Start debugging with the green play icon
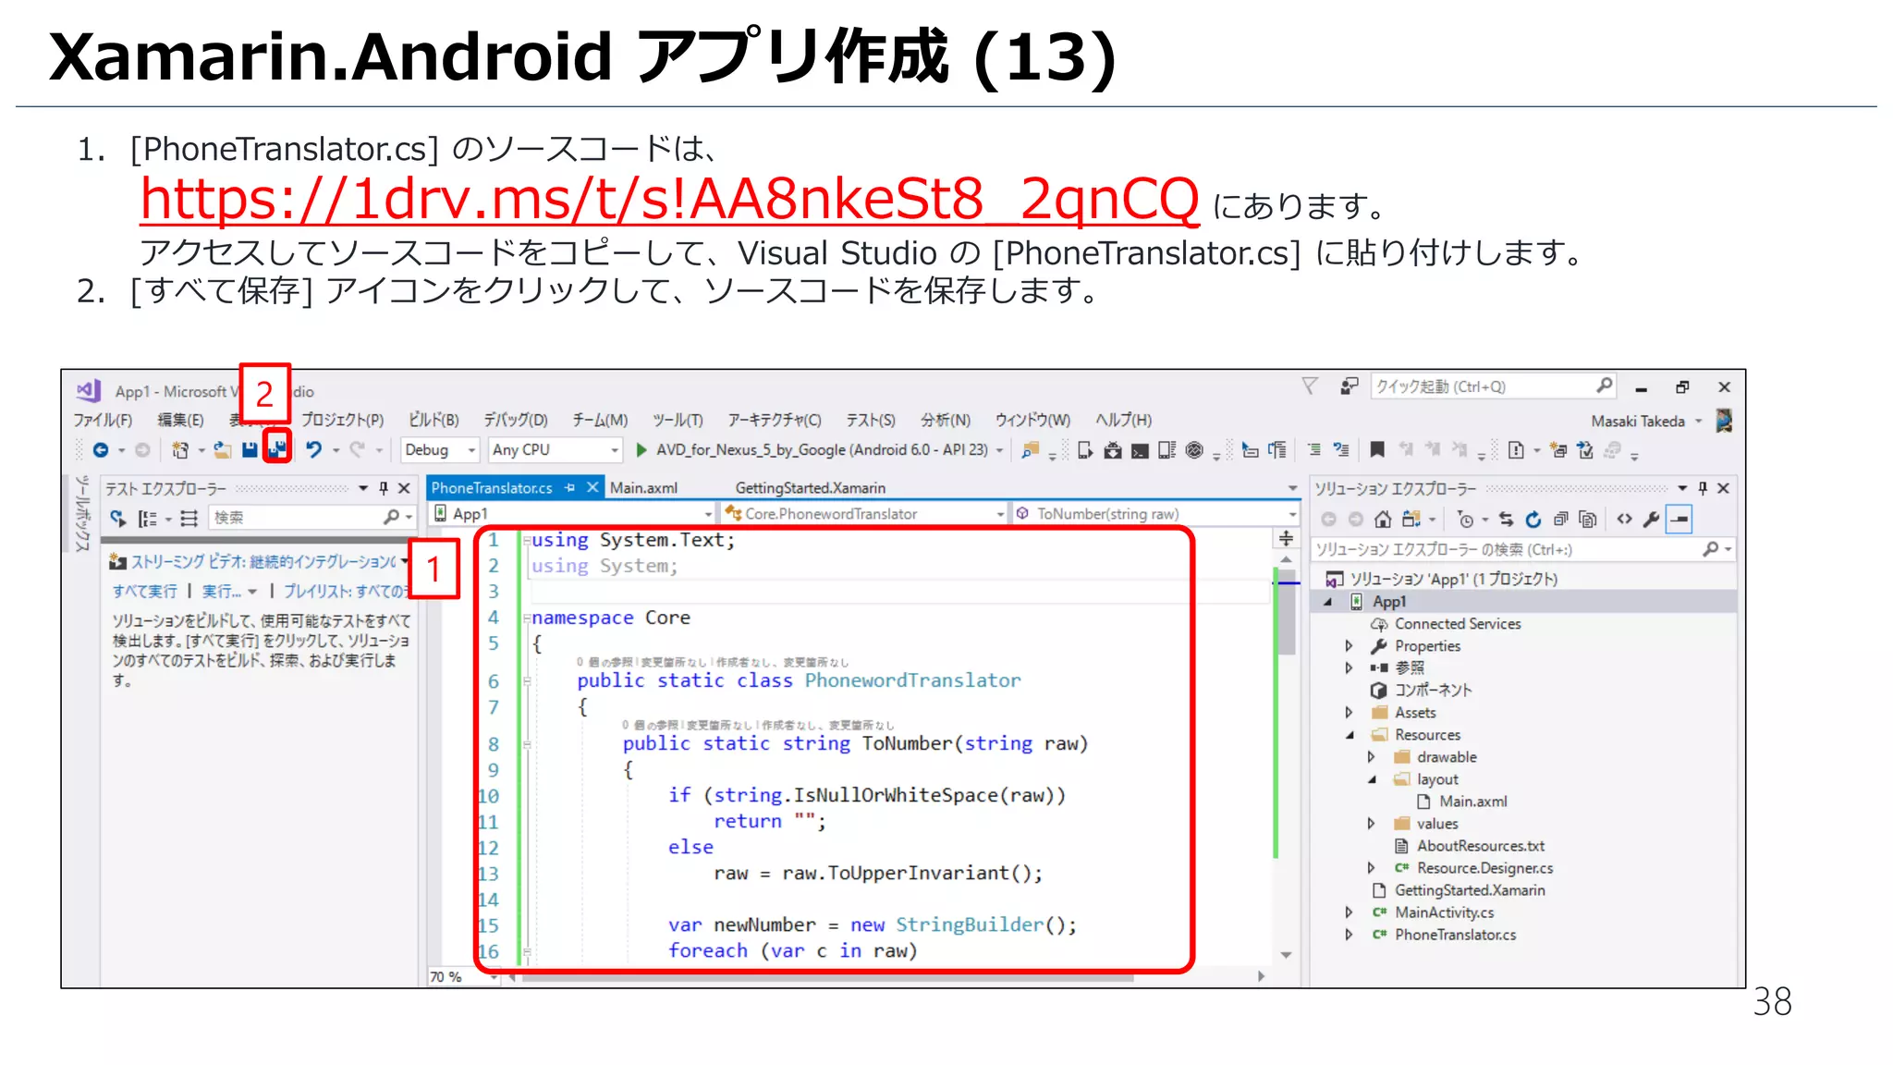Viewport: 1893px width, 1065px height. click(x=641, y=449)
